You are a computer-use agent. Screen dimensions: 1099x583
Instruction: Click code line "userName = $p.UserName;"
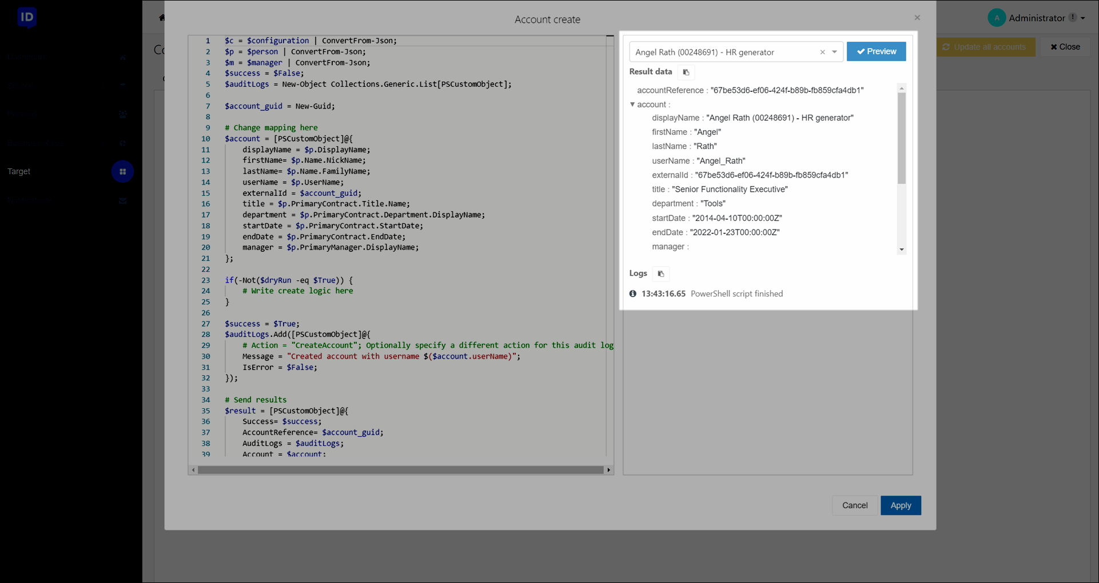pyautogui.click(x=293, y=182)
